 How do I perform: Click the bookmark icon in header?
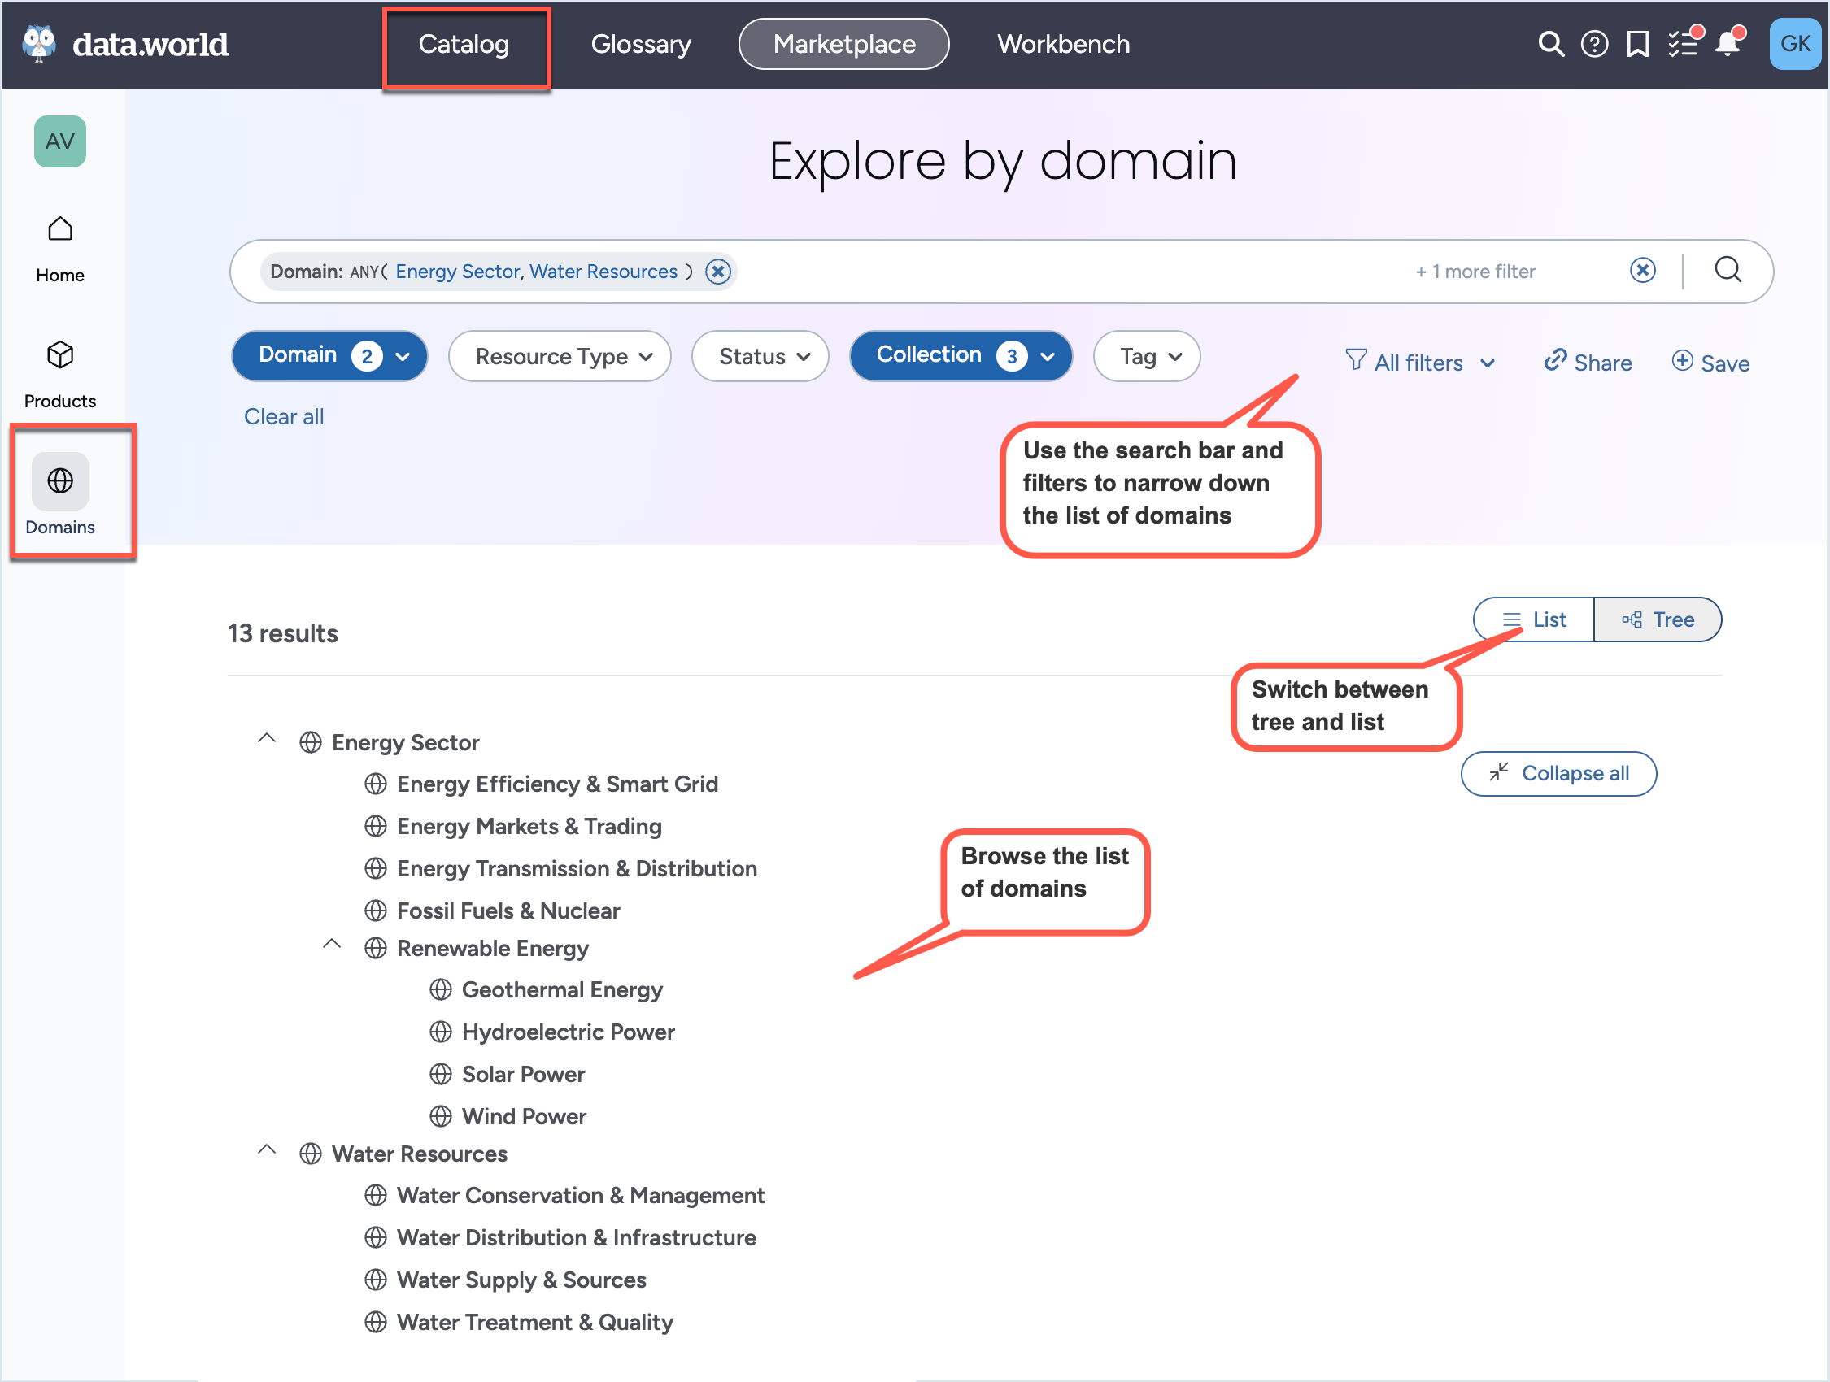click(x=1636, y=44)
